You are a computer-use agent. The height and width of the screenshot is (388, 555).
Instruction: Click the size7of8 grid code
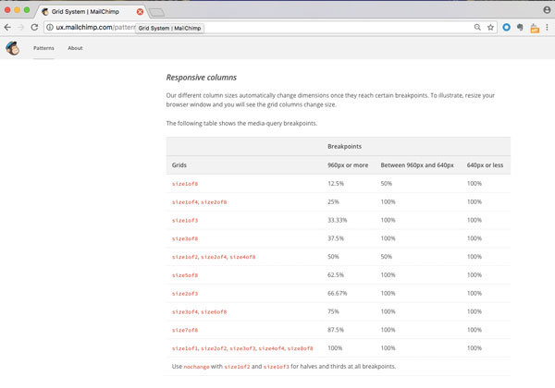point(185,331)
